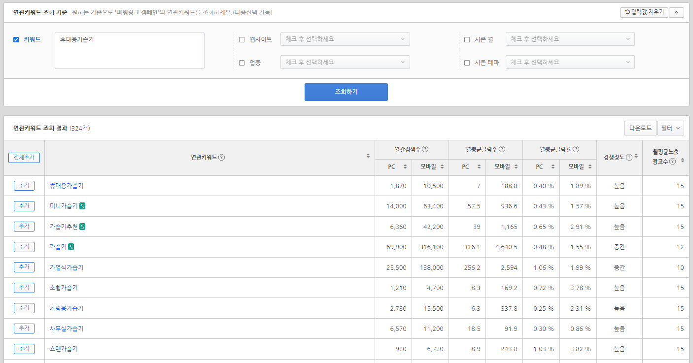Open the 소형가습기 keyword link
Viewport: 693px width, 363px height.
(64, 288)
